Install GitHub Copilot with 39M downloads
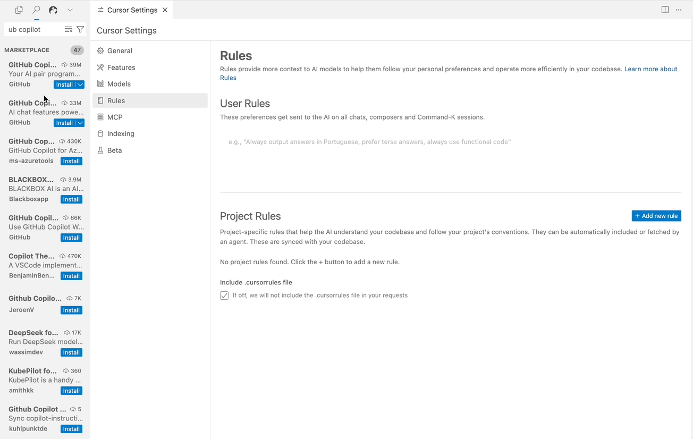Image resolution: width=693 pixels, height=439 pixels. click(64, 85)
